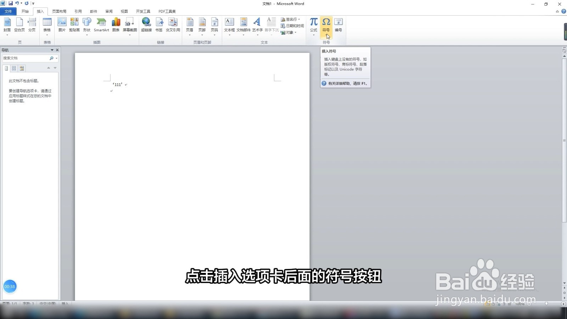This screenshot has width=567, height=319.
Task: Open the 对象 object dropdown
Action: pos(288,32)
